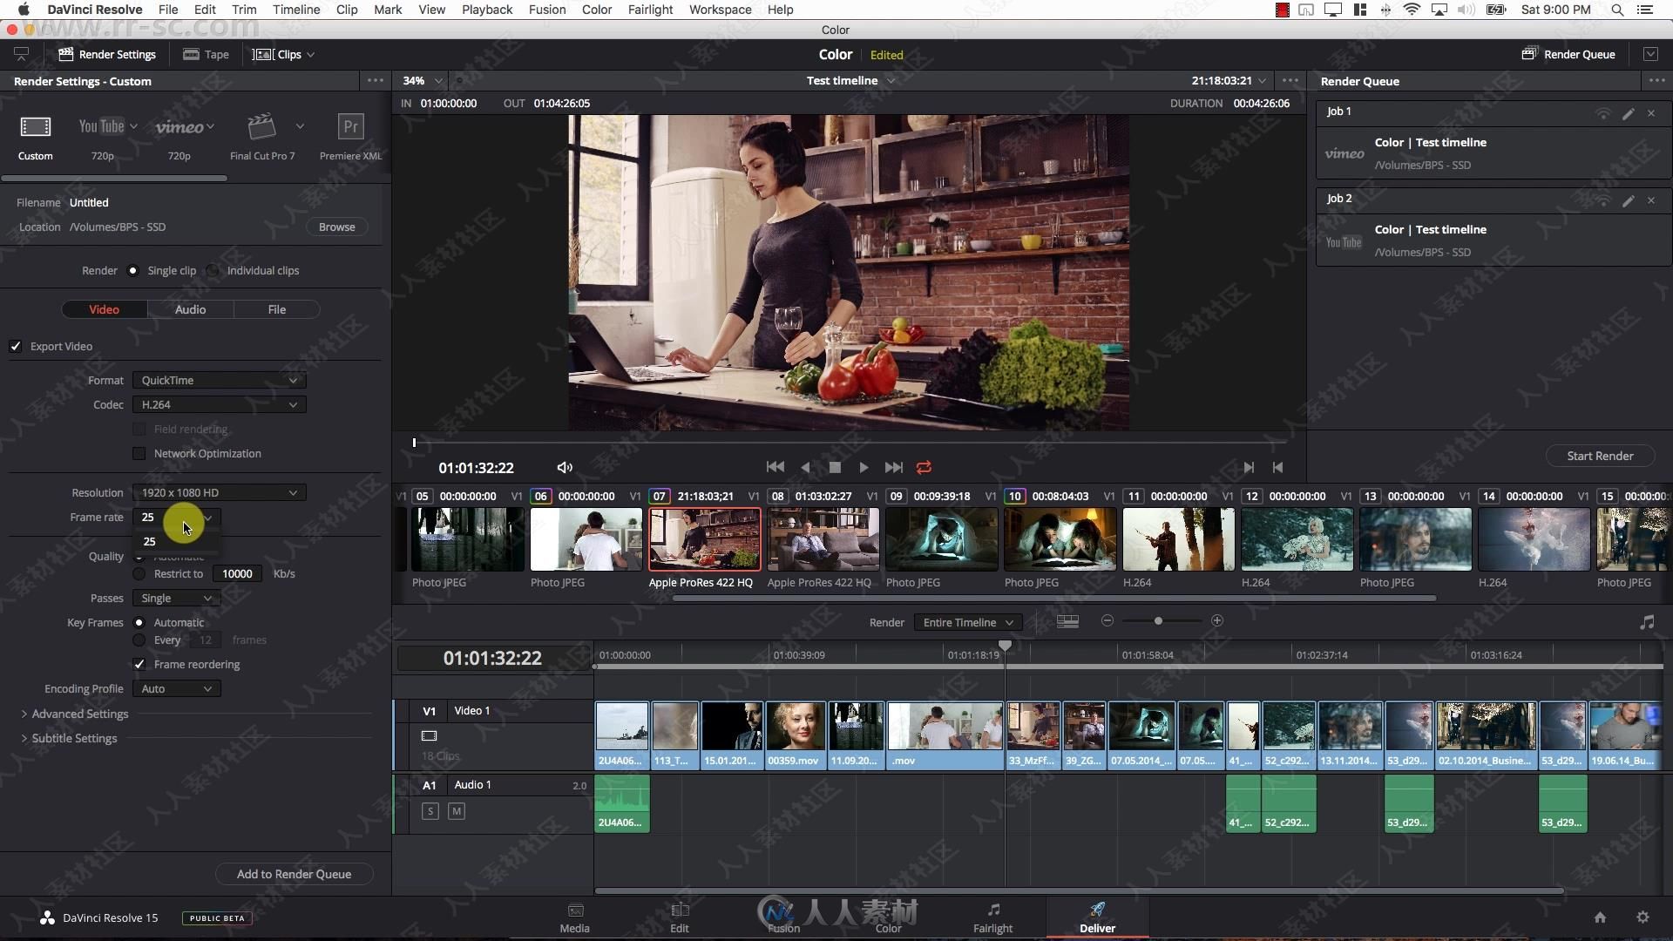Click Add to Render Queue button

[295, 873]
